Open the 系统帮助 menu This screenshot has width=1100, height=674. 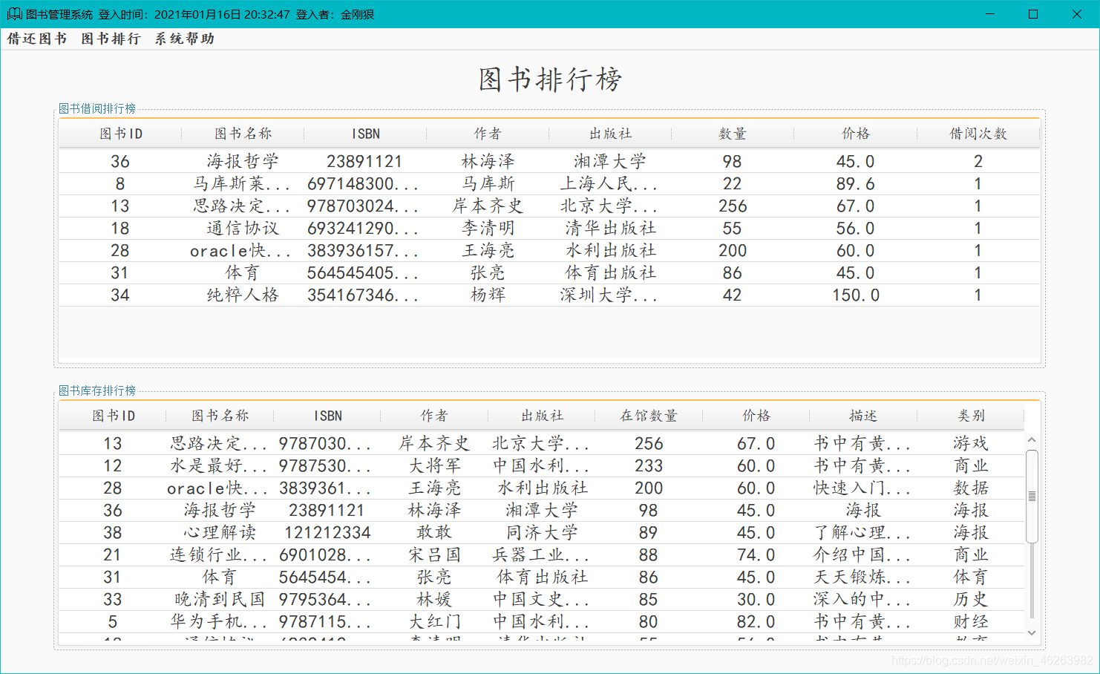(x=185, y=39)
